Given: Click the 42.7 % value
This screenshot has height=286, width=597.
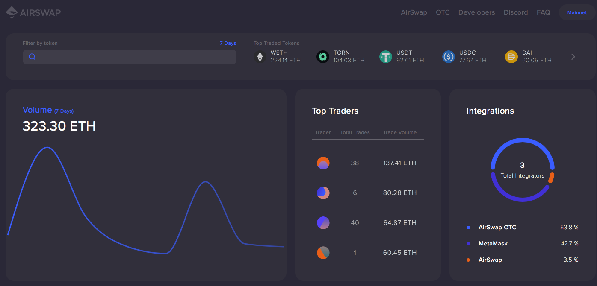Looking at the screenshot, I should [569, 244].
